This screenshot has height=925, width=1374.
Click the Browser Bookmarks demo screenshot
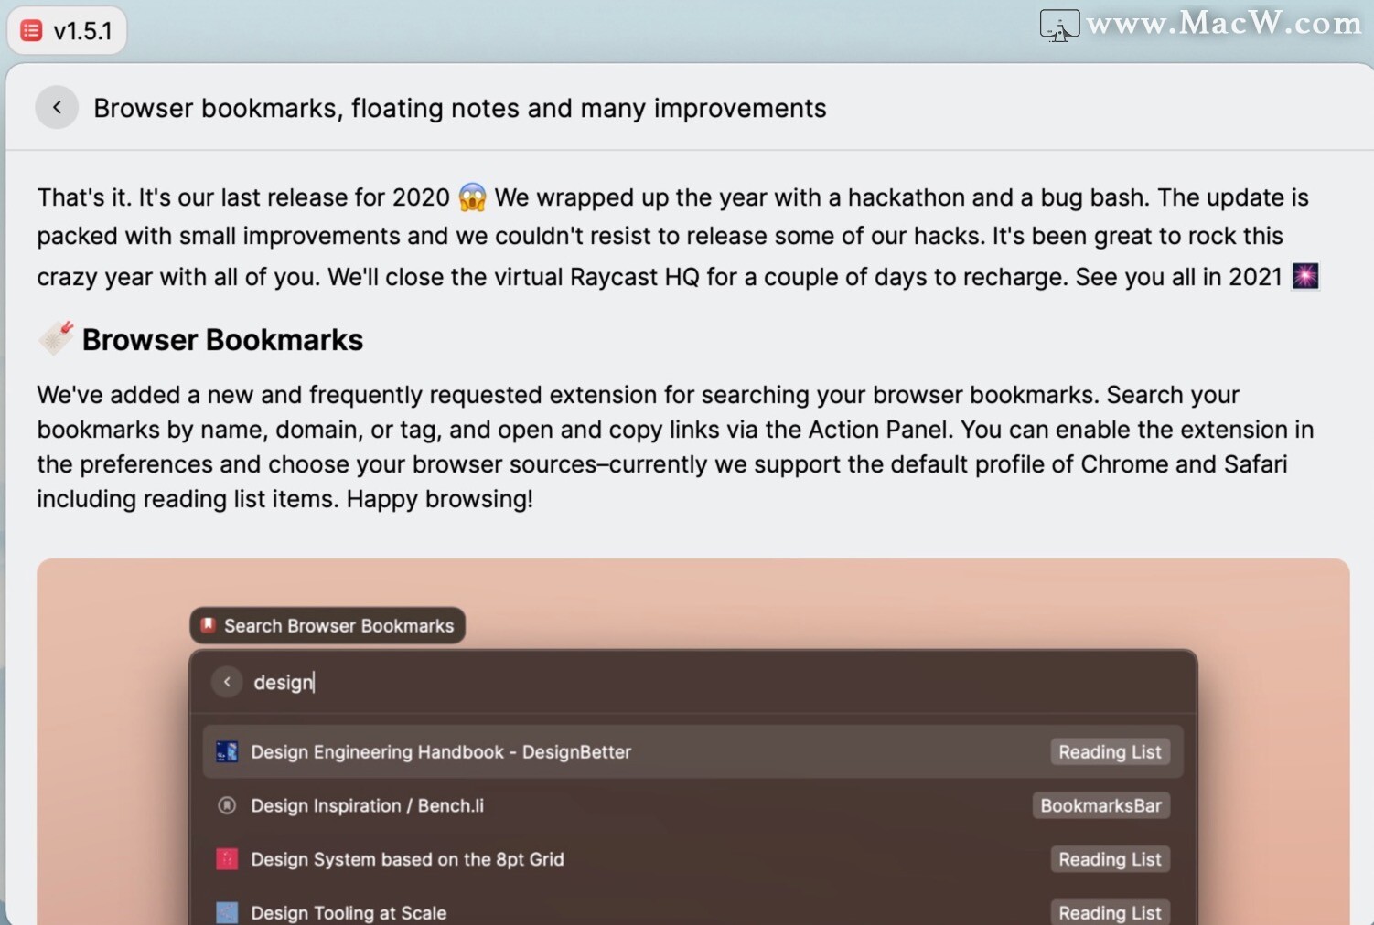[x=692, y=741]
